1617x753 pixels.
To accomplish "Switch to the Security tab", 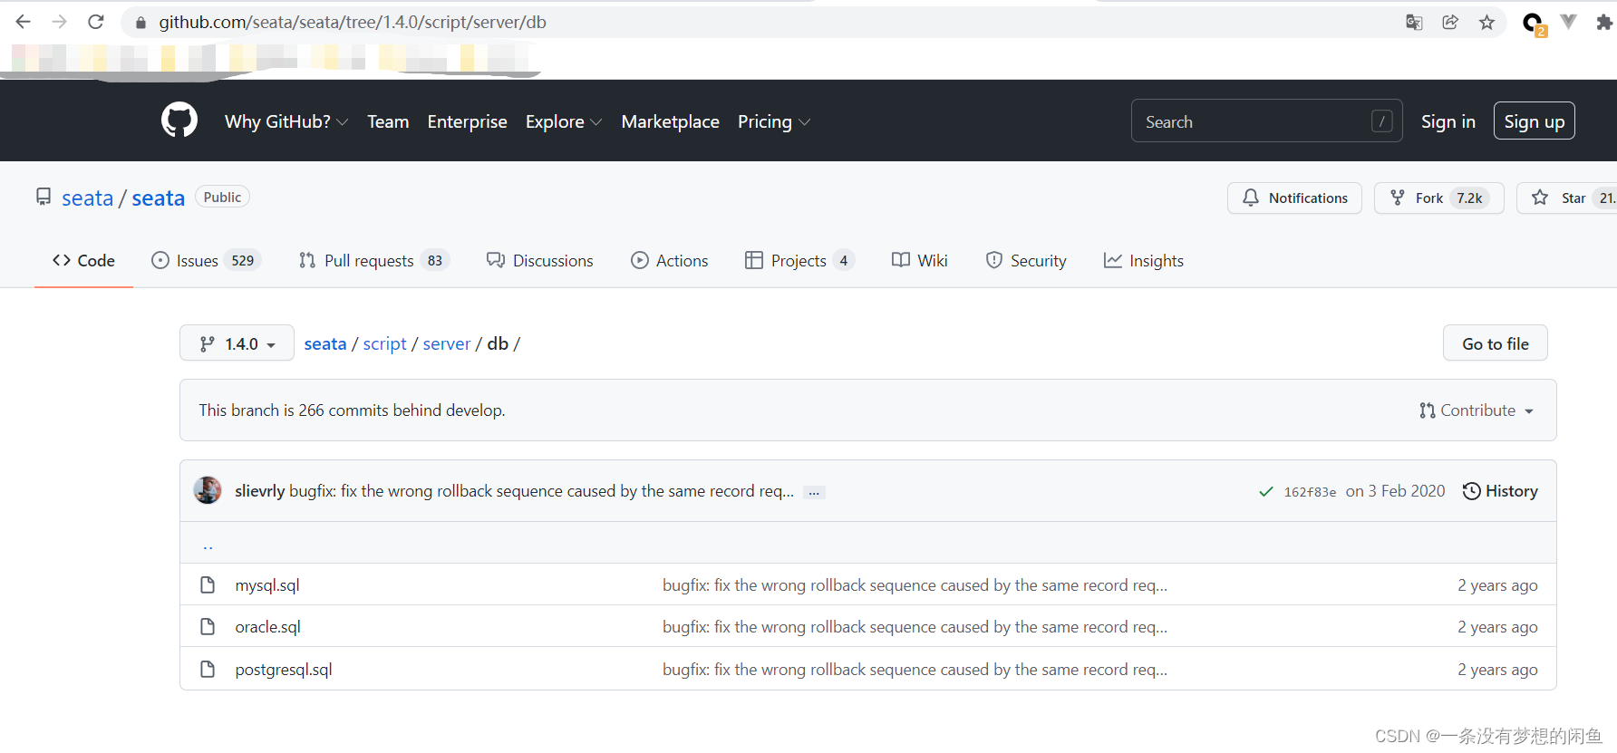I will pos(1026,260).
